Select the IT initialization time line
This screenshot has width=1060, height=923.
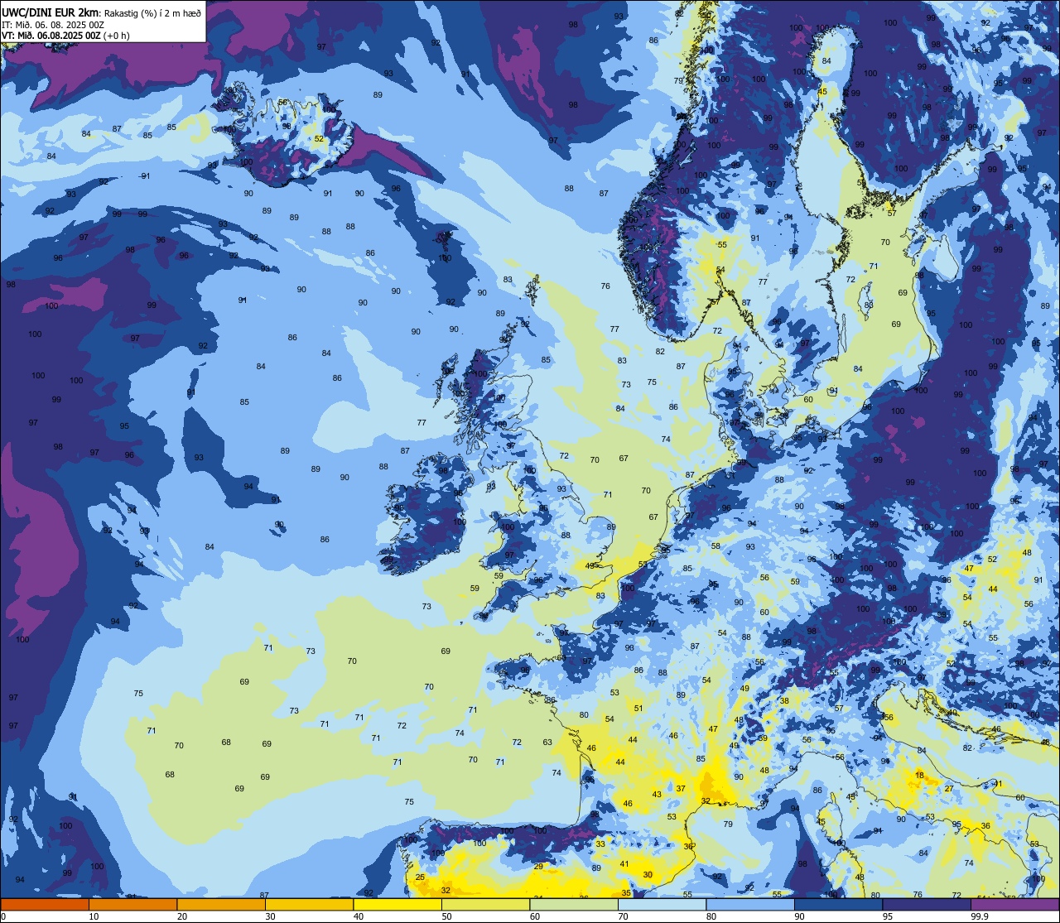pos(52,24)
